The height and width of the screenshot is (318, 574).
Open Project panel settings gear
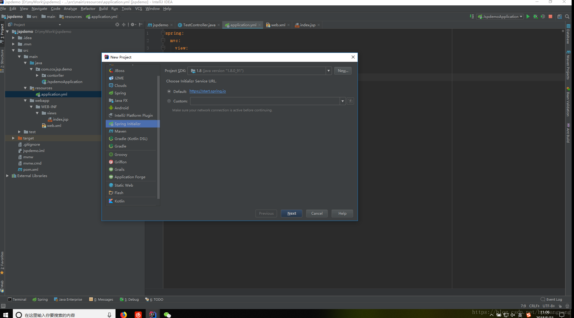click(133, 25)
